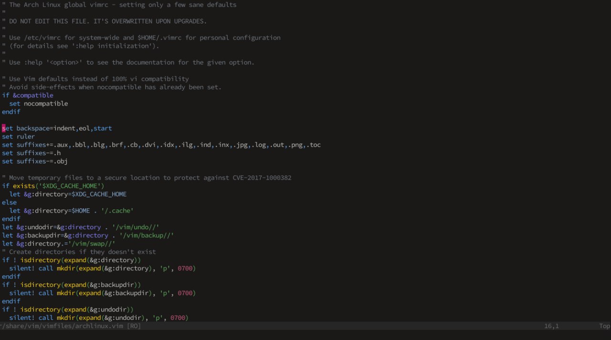The height and width of the screenshot is (340, 611).
Task: Click the comment line mentioning /etc/vimrc
Action: 141,38
